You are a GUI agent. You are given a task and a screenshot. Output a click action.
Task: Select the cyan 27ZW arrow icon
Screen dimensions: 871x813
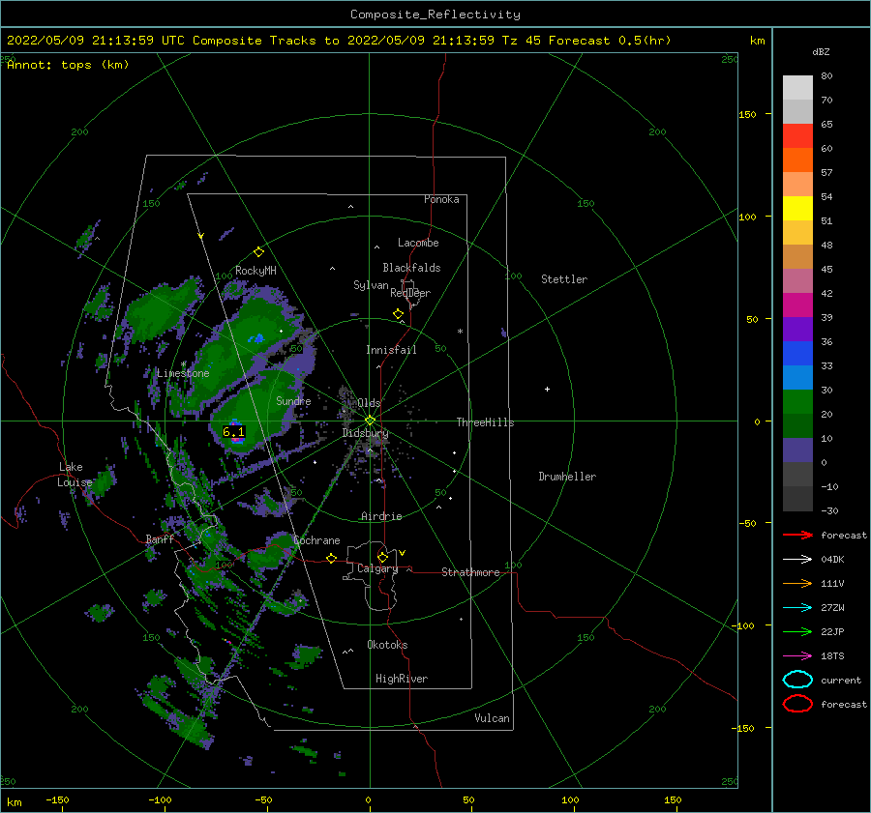point(797,608)
